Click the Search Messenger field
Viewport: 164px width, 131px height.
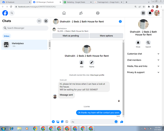25,28
